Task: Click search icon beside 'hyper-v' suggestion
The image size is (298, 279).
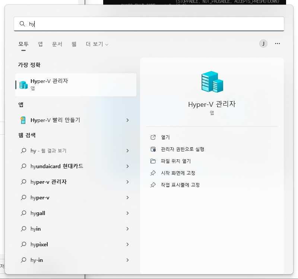Action: pyautogui.click(x=23, y=198)
